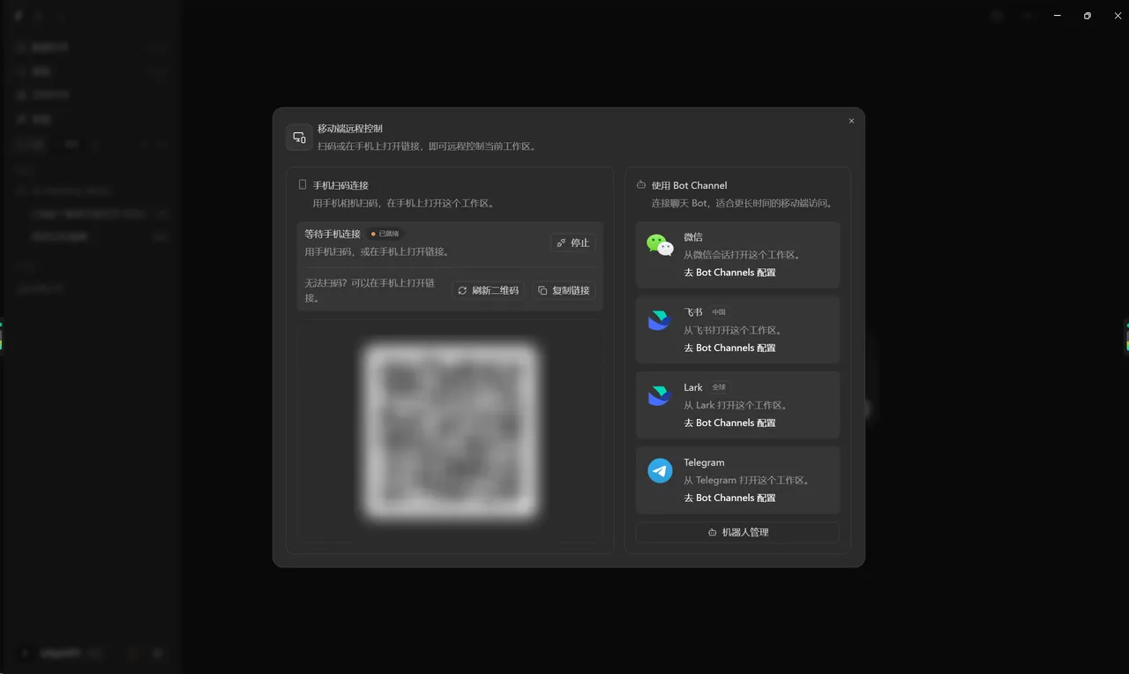The width and height of the screenshot is (1129, 674).
Task: Click the 中国 tag next to 飞书
Action: 719,312
